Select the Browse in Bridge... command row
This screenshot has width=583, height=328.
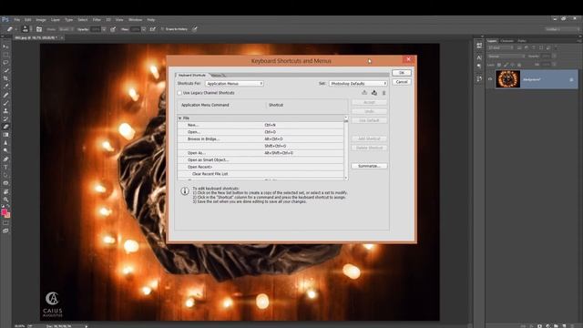coord(261,138)
